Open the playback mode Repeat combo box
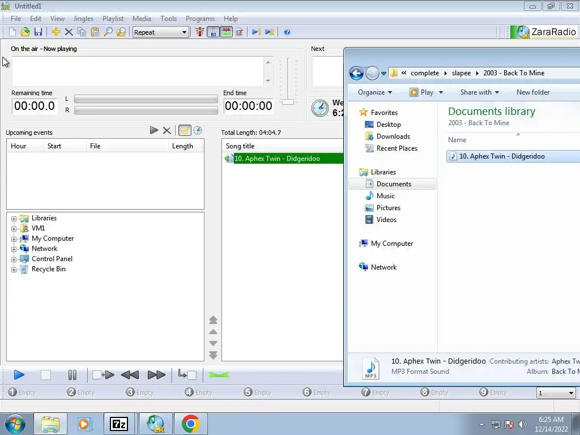 pos(160,32)
